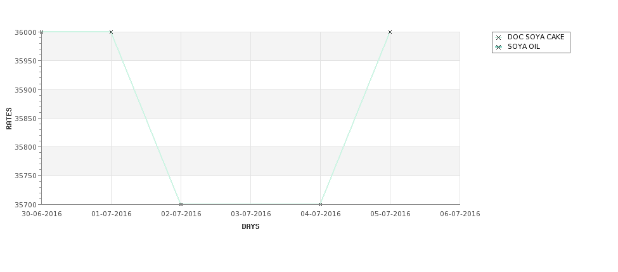Click the 30-06-2016 x-axis label

coord(41,214)
